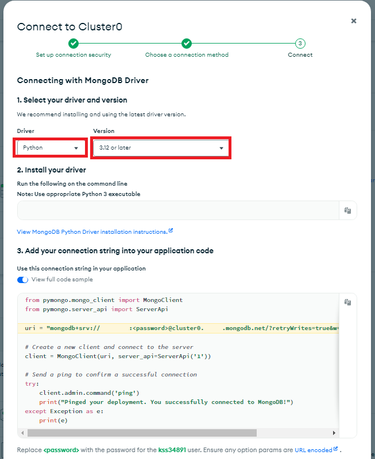
Task: Click the 'Note: Use appropriate Python 3 executable' text
Action: point(79,194)
